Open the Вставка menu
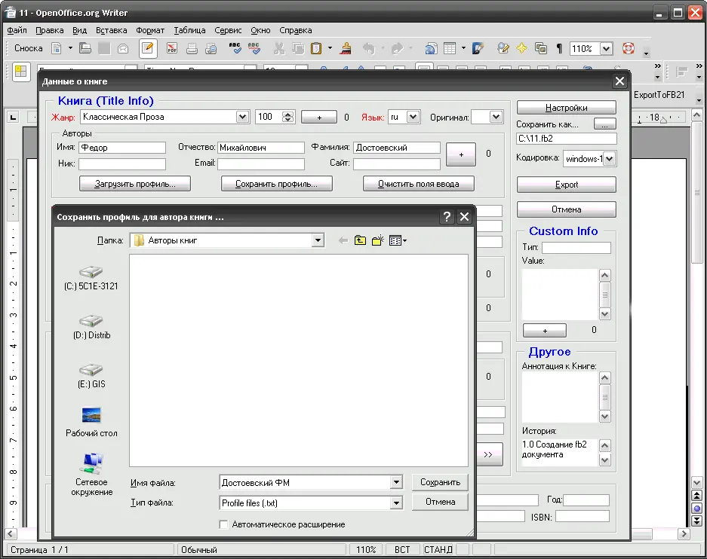 [x=112, y=30]
